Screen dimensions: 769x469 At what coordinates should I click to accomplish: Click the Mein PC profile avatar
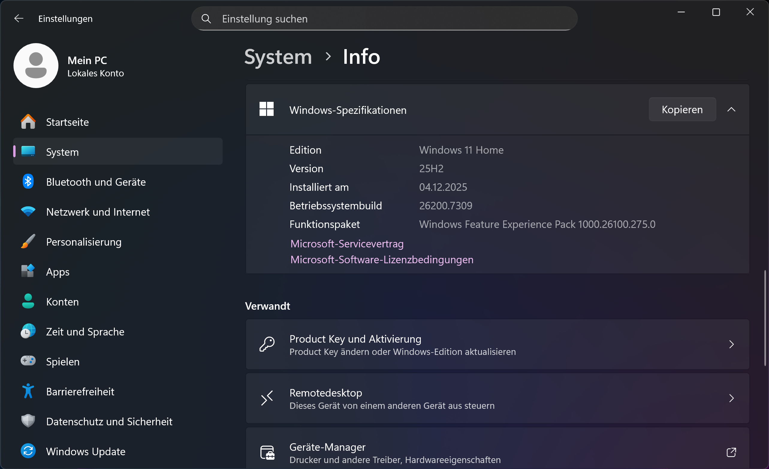pos(36,66)
